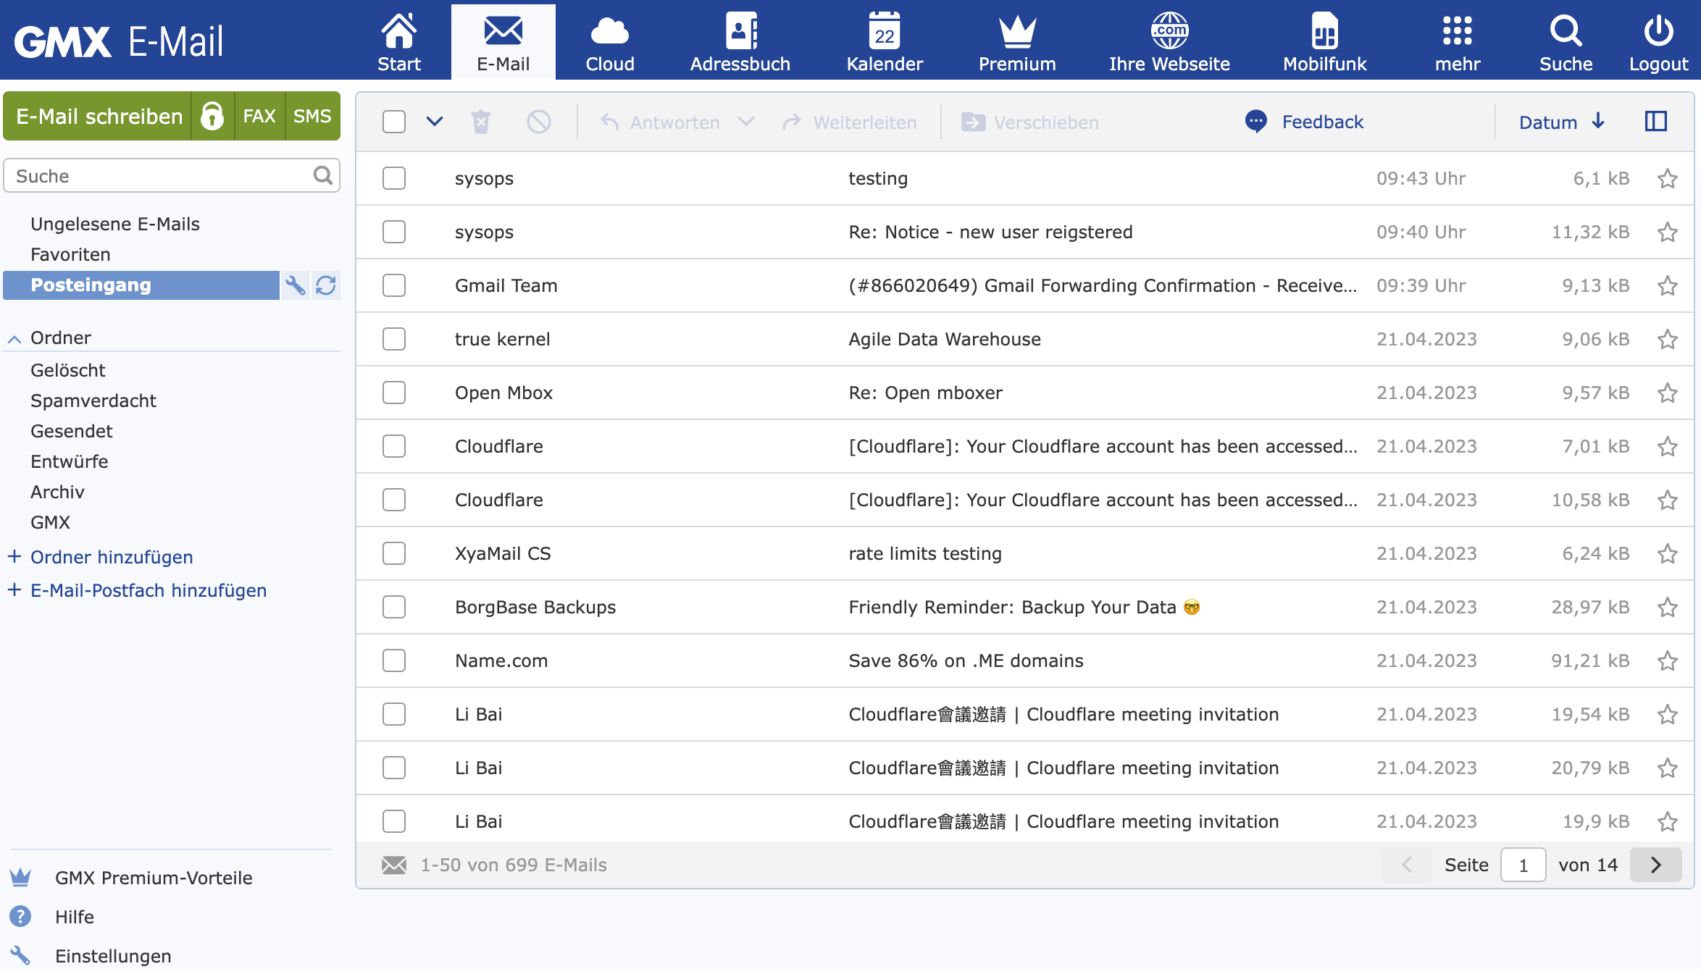Open Favoriten folder
1701x969 pixels.
70,254
